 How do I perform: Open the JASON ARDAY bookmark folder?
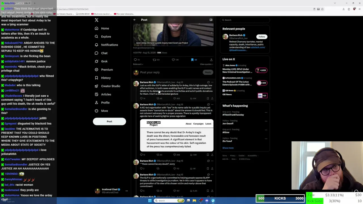(83, 14)
